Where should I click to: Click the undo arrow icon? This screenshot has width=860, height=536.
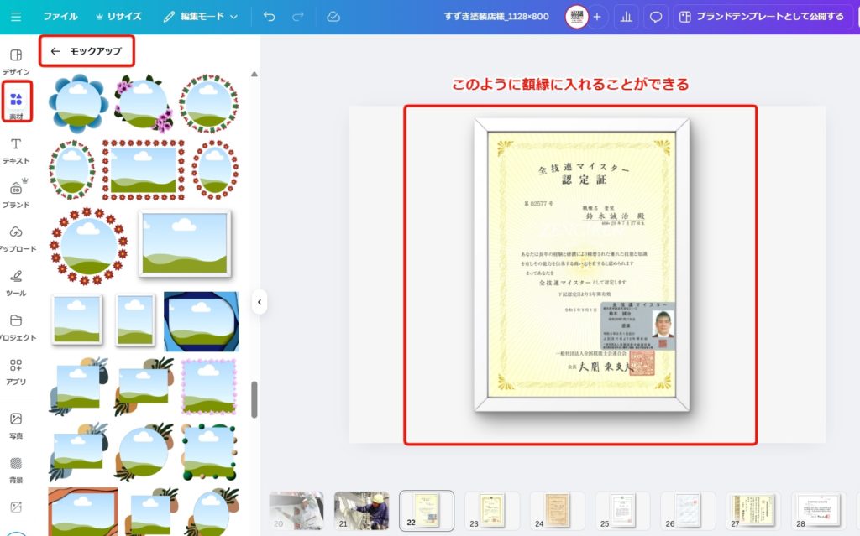269,17
